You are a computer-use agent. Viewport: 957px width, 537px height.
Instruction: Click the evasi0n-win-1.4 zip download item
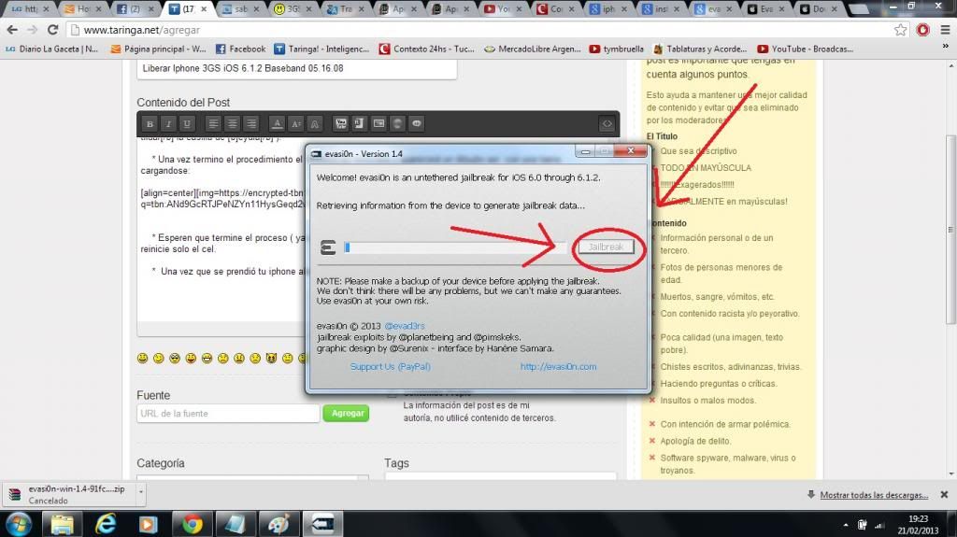coord(69,494)
